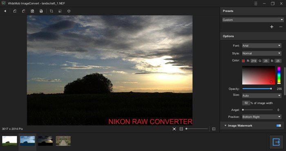Click the save-as floppy disk icon
This screenshot has width=286, height=151.
pos(32,11)
